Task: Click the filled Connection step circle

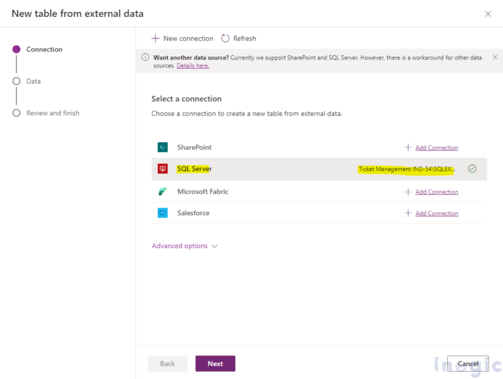Action: click(x=16, y=49)
